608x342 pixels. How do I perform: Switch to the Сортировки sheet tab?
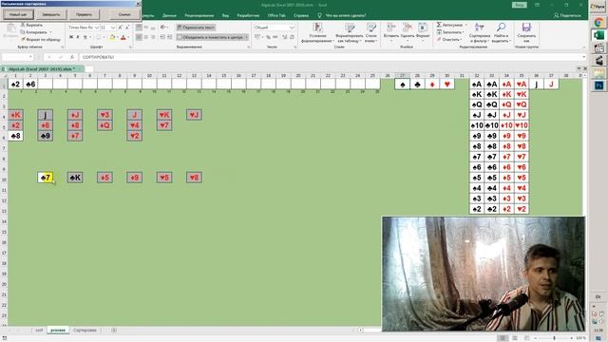(x=85, y=331)
